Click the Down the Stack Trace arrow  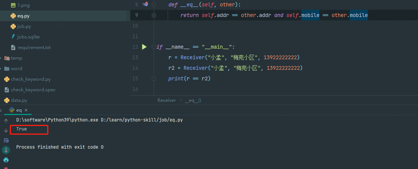[x=6, y=130]
